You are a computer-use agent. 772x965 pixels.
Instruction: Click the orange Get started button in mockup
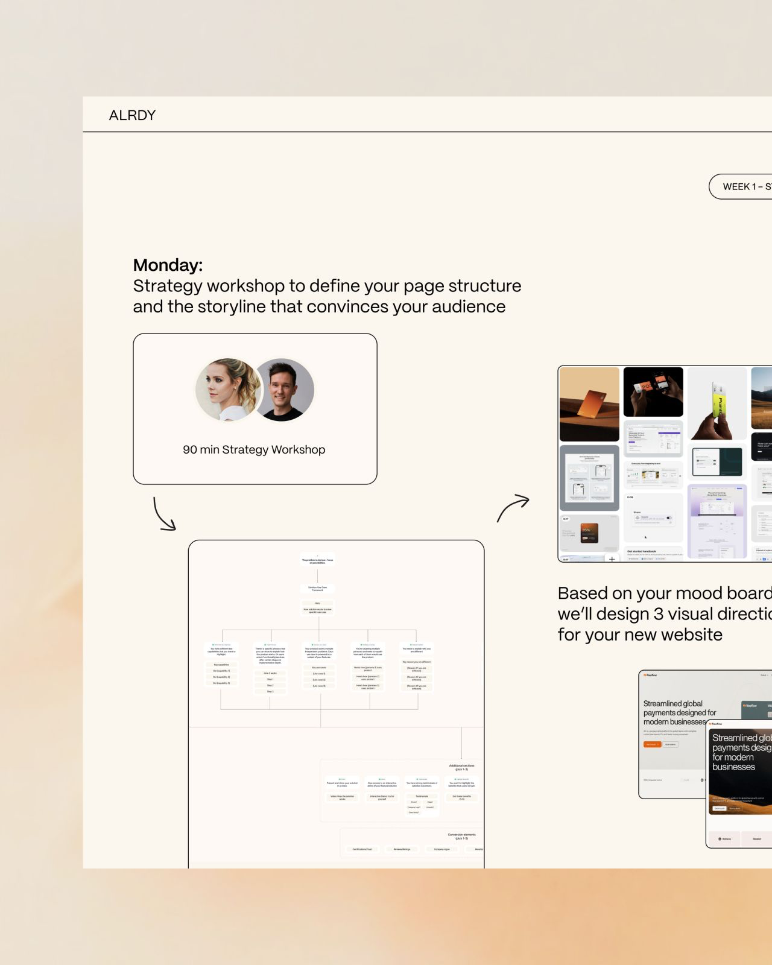tap(652, 744)
